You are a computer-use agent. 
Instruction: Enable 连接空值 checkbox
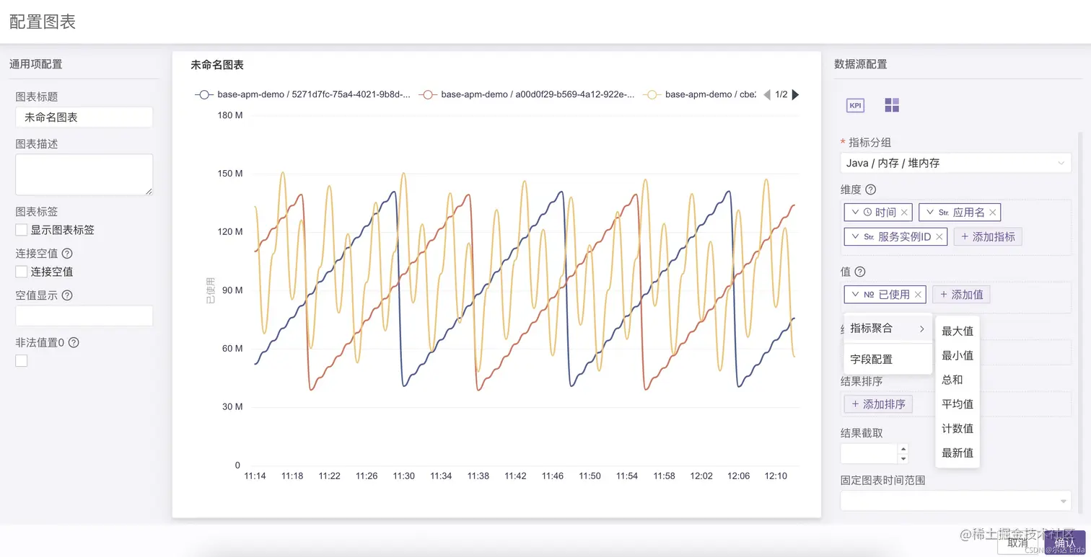22,272
